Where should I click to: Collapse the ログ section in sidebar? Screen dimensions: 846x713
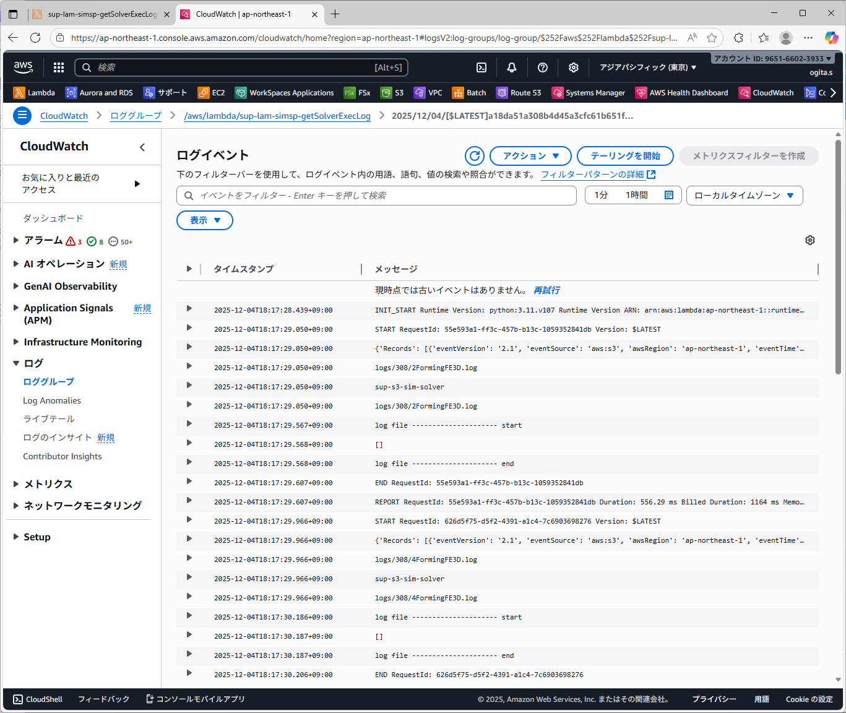coord(16,363)
